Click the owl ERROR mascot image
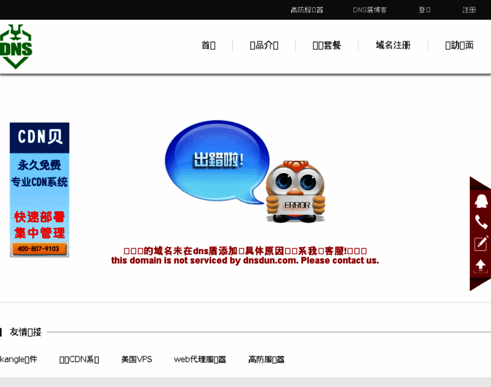The height and width of the screenshot is (387, 491). (x=296, y=192)
